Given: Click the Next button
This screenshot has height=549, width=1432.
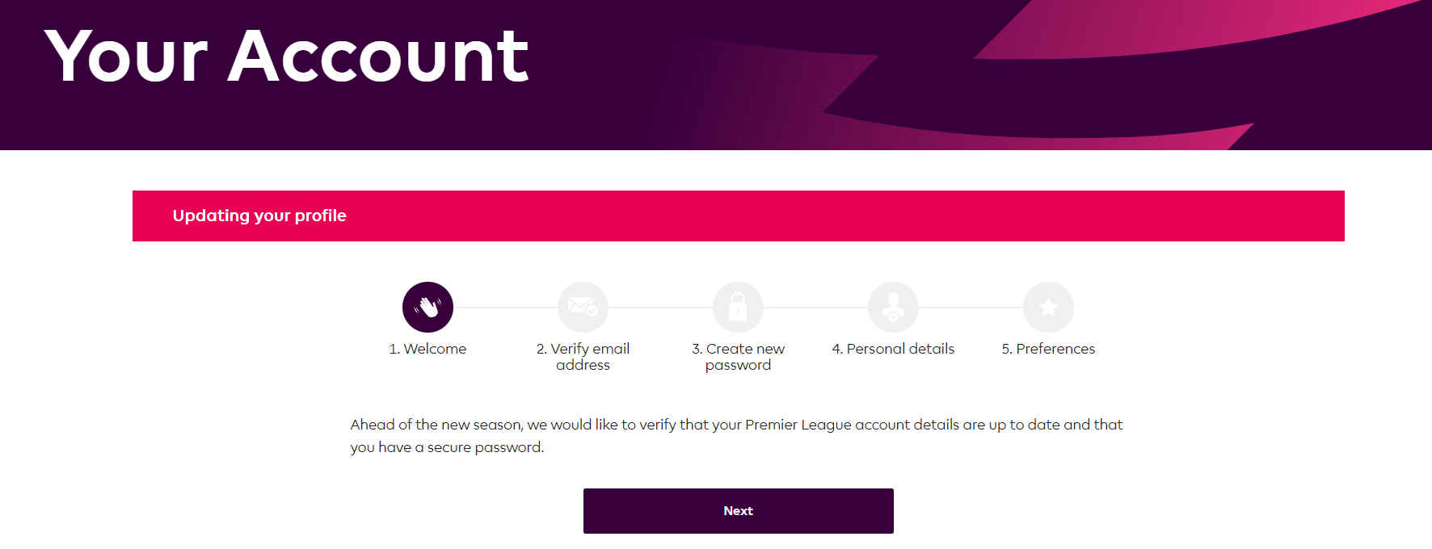Looking at the screenshot, I should (738, 510).
